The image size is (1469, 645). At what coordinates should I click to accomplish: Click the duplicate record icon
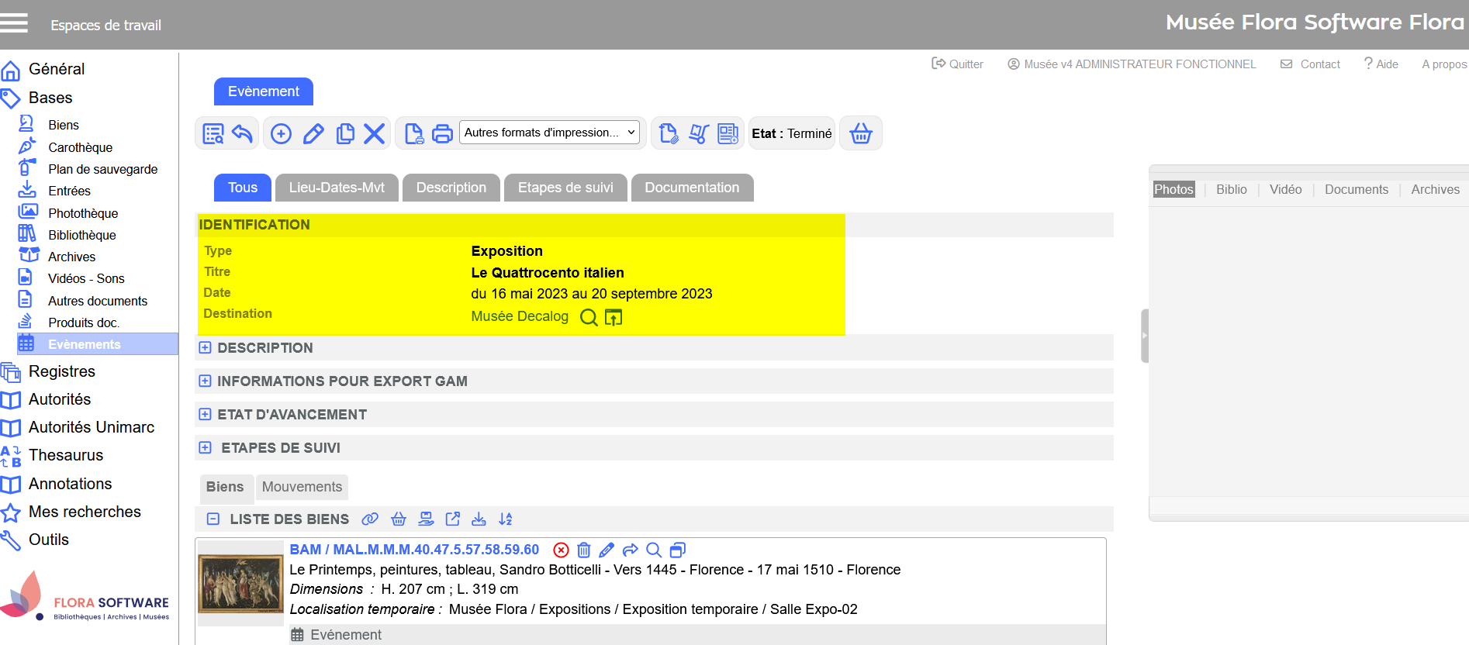point(345,133)
